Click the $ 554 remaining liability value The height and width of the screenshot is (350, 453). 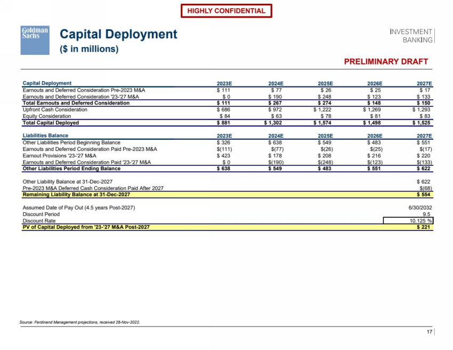(425, 194)
